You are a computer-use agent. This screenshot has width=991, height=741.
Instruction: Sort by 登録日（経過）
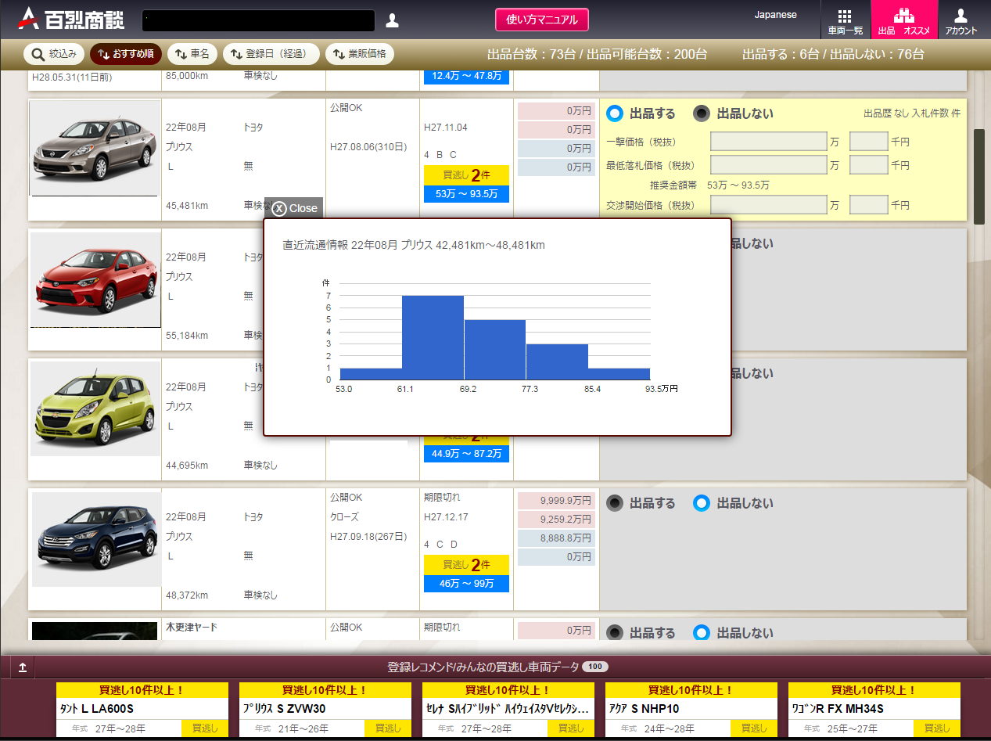[x=271, y=54]
